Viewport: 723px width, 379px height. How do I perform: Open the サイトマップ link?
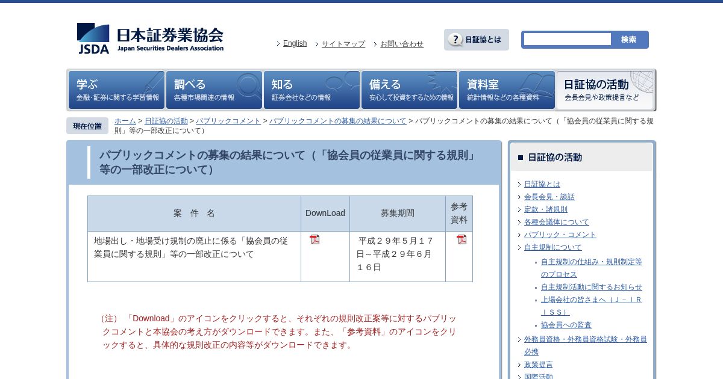343,44
